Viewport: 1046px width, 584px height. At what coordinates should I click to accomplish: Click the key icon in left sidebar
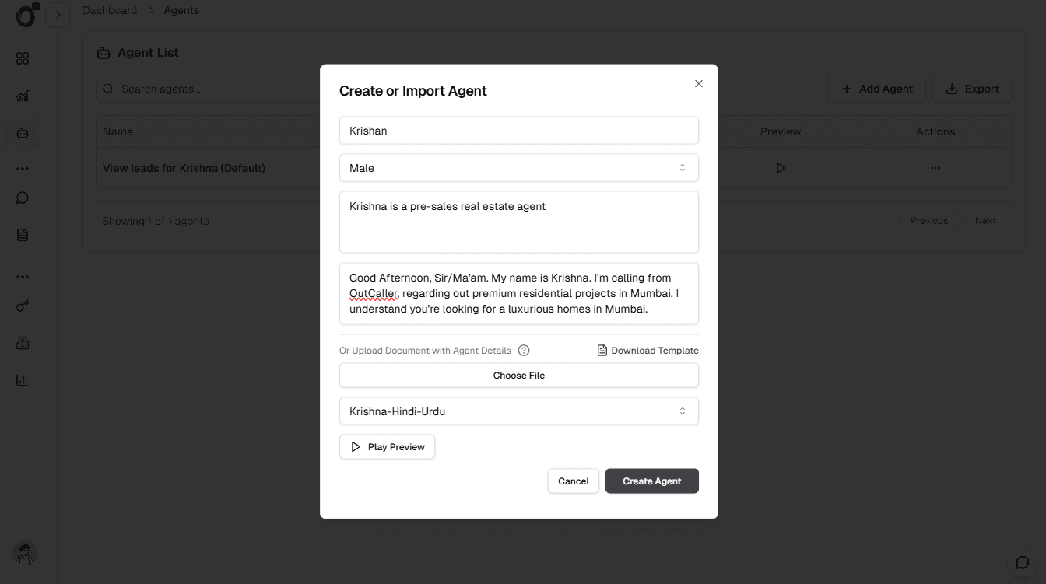pos(23,306)
